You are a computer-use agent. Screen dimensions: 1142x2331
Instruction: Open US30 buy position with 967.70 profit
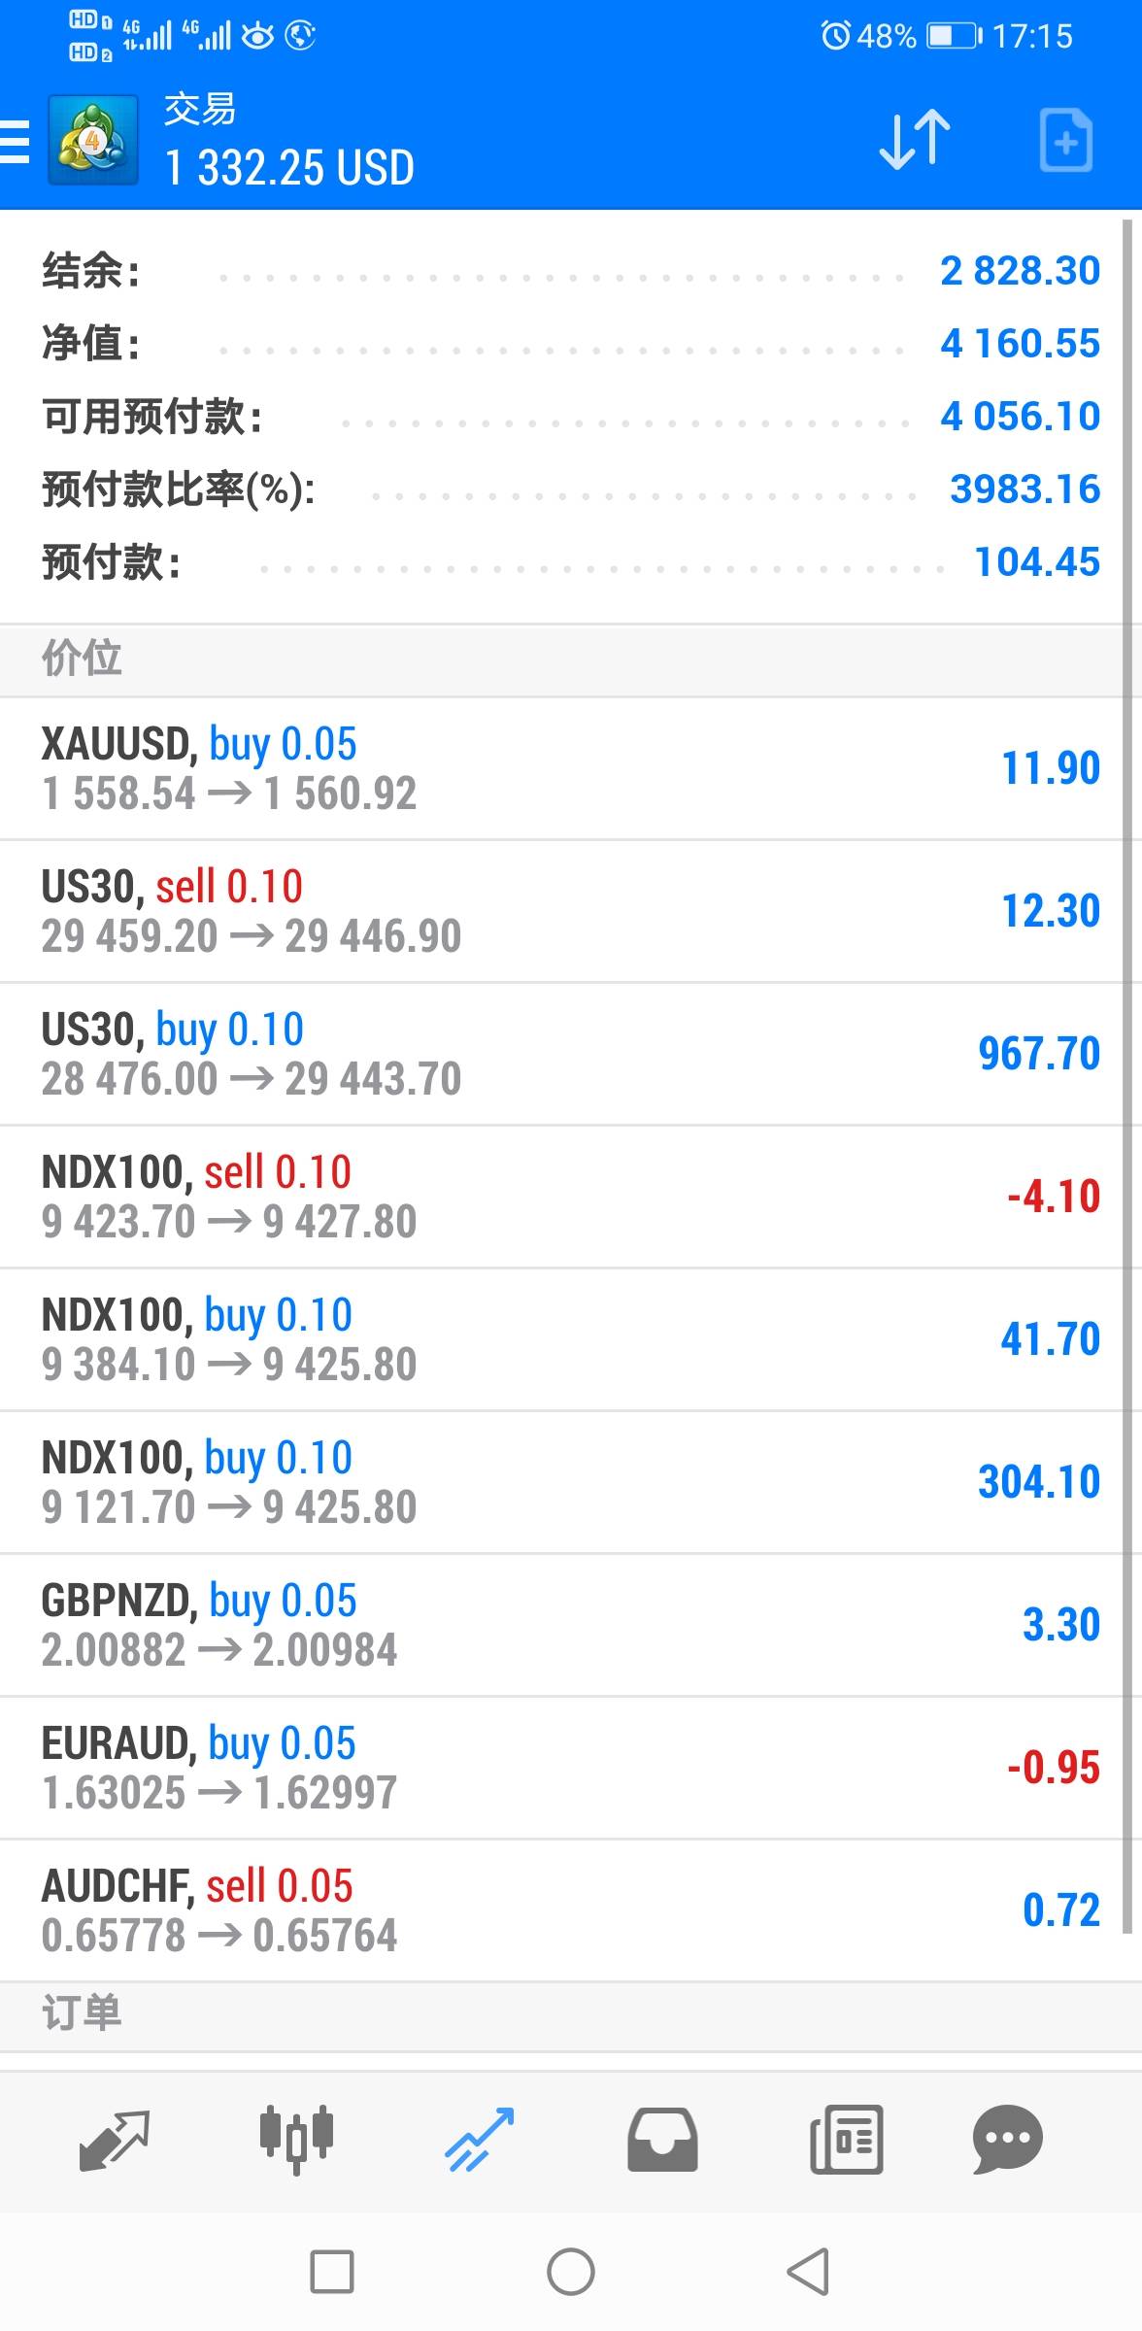pyautogui.click(x=563, y=1054)
